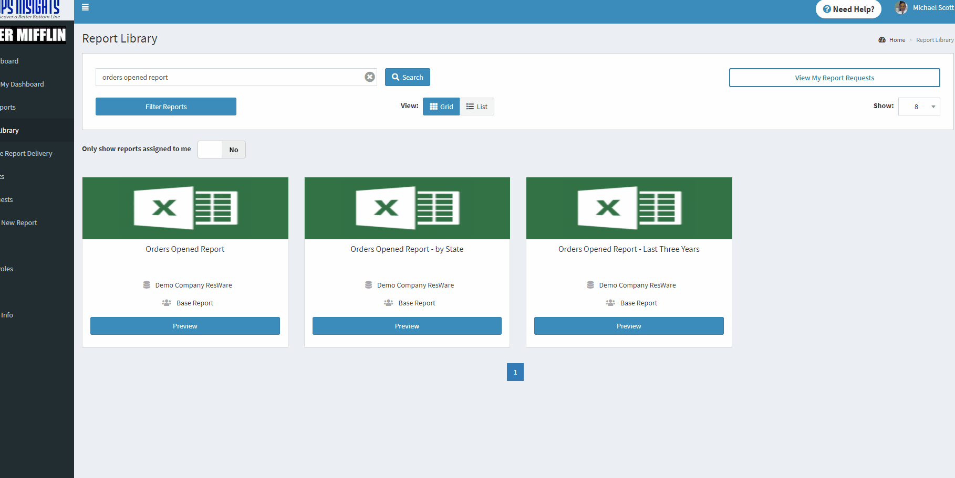Click Excel icon on Last Three Years report
Image resolution: width=955 pixels, height=478 pixels.
tap(629, 208)
